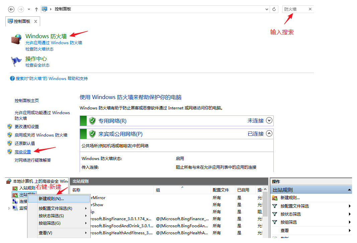Click shield icon beside 高级设置
357x243 pixels.
tap(10, 152)
